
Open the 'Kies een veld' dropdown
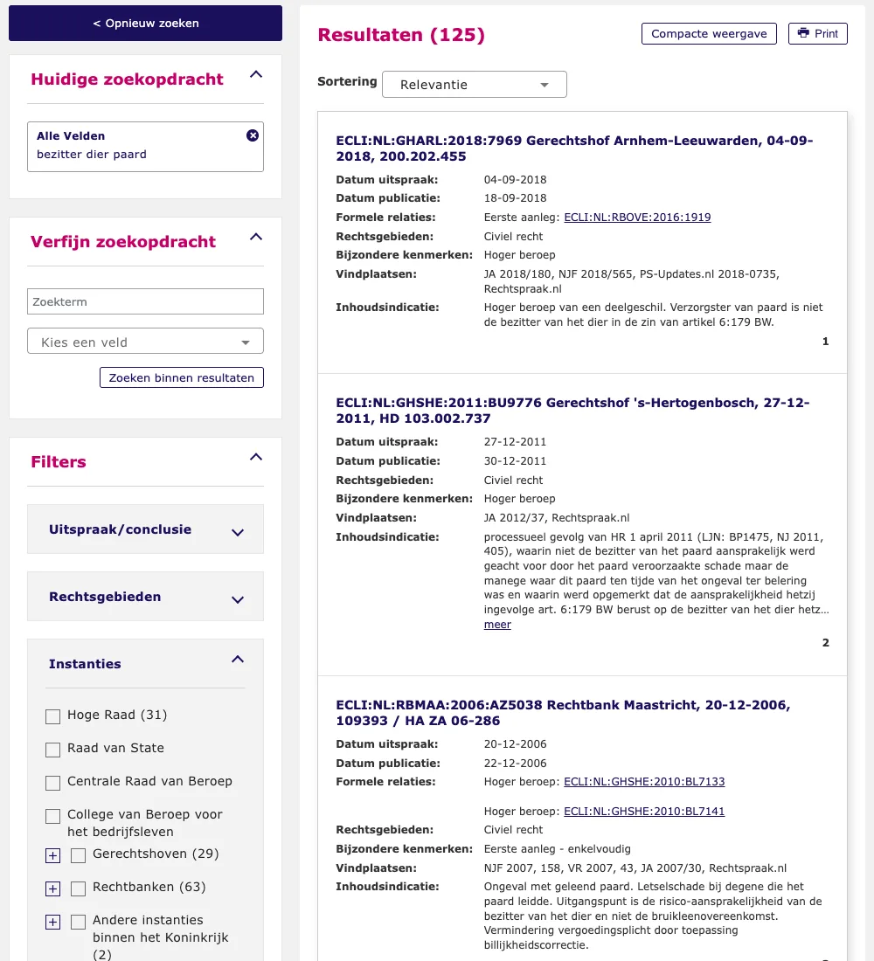[x=145, y=342]
